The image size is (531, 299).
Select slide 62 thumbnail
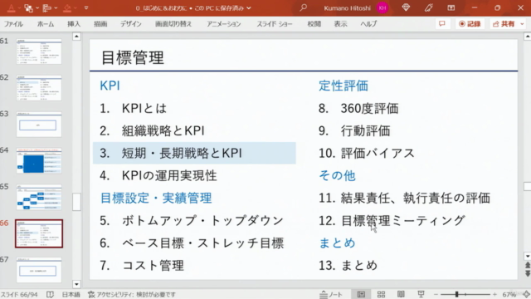(x=39, y=88)
